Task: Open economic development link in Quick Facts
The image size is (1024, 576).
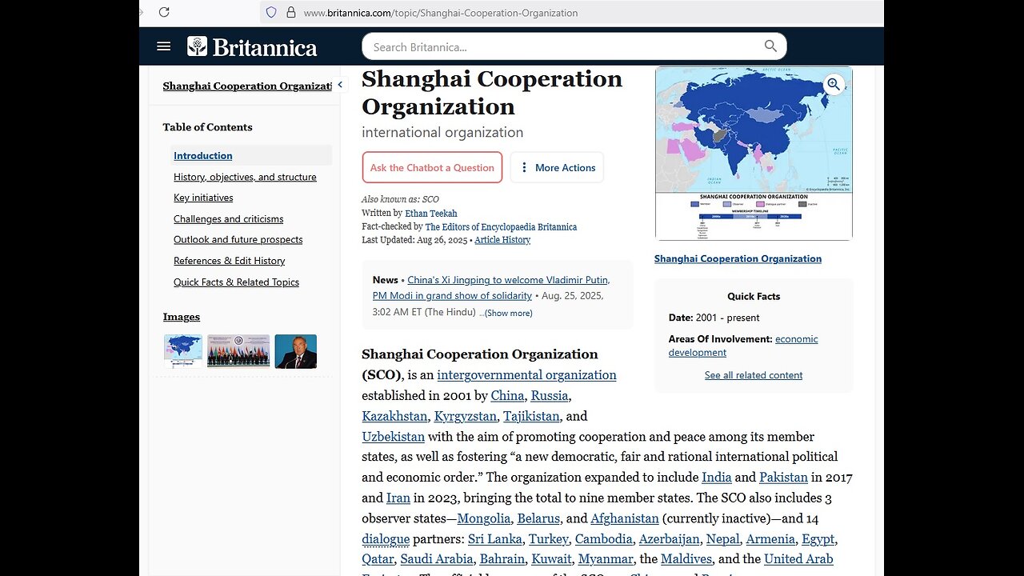Action: point(743,346)
